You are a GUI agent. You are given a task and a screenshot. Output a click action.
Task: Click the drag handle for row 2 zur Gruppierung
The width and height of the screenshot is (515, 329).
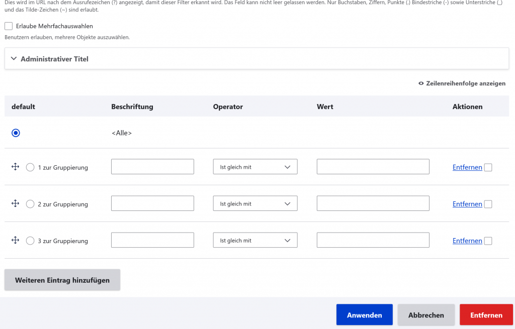click(x=15, y=203)
